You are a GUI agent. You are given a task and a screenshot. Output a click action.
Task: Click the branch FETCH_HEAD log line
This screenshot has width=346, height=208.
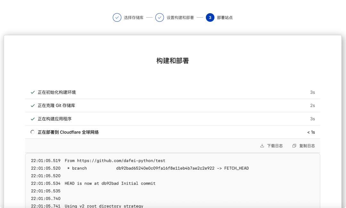coord(158,168)
